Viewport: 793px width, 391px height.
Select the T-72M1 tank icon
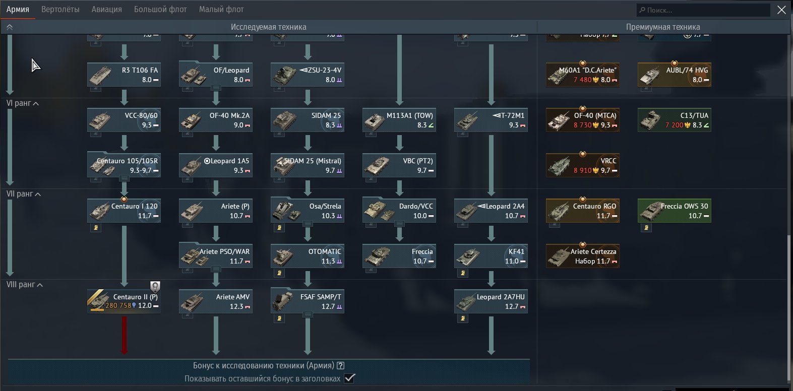click(467, 120)
